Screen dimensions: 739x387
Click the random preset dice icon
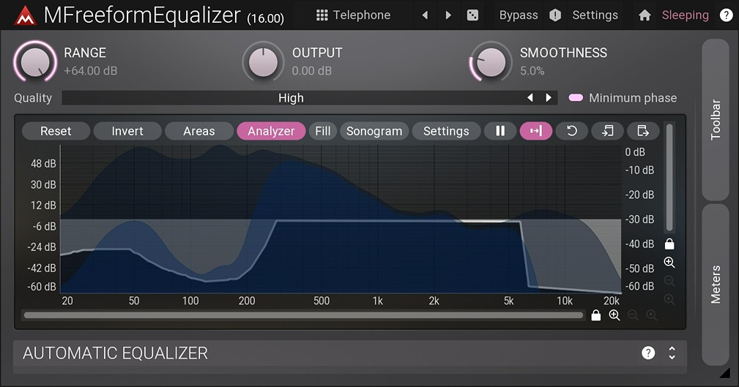[x=472, y=15]
